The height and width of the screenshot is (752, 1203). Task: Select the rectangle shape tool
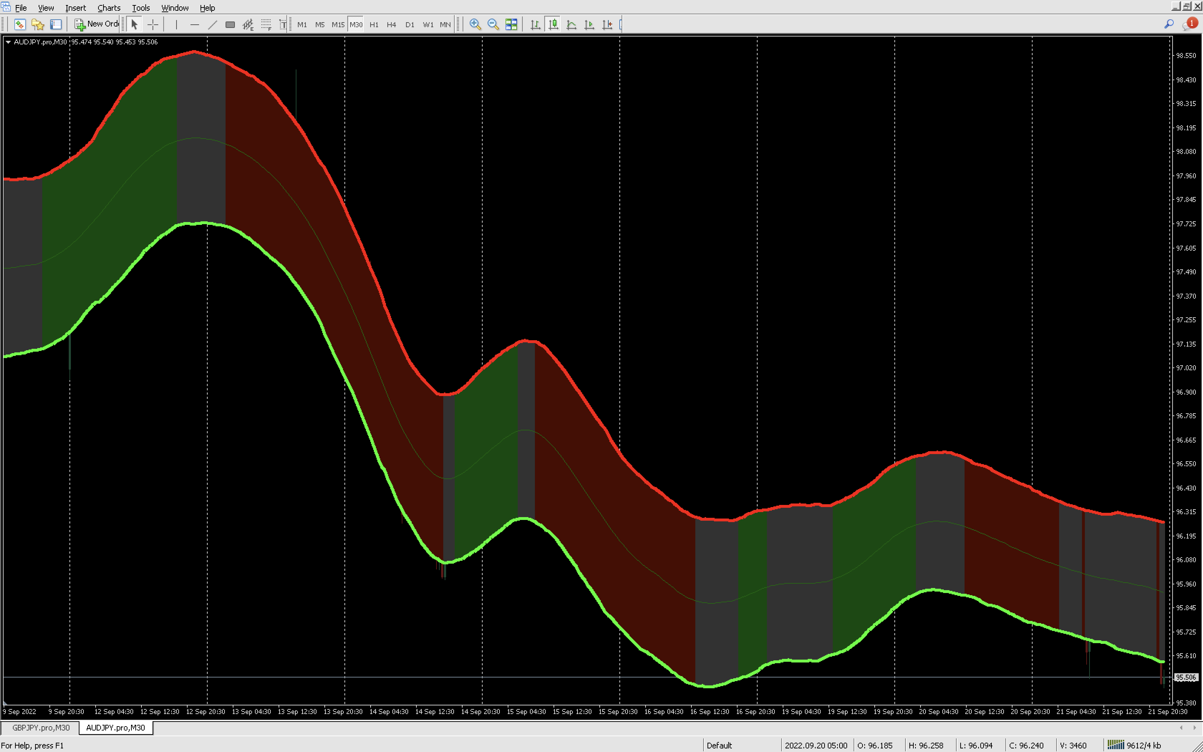(x=230, y=24)
